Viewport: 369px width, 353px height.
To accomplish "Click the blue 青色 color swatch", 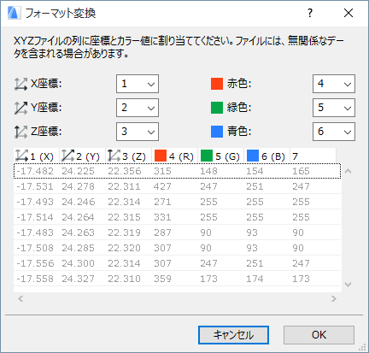I will click(x=217, y=132).
